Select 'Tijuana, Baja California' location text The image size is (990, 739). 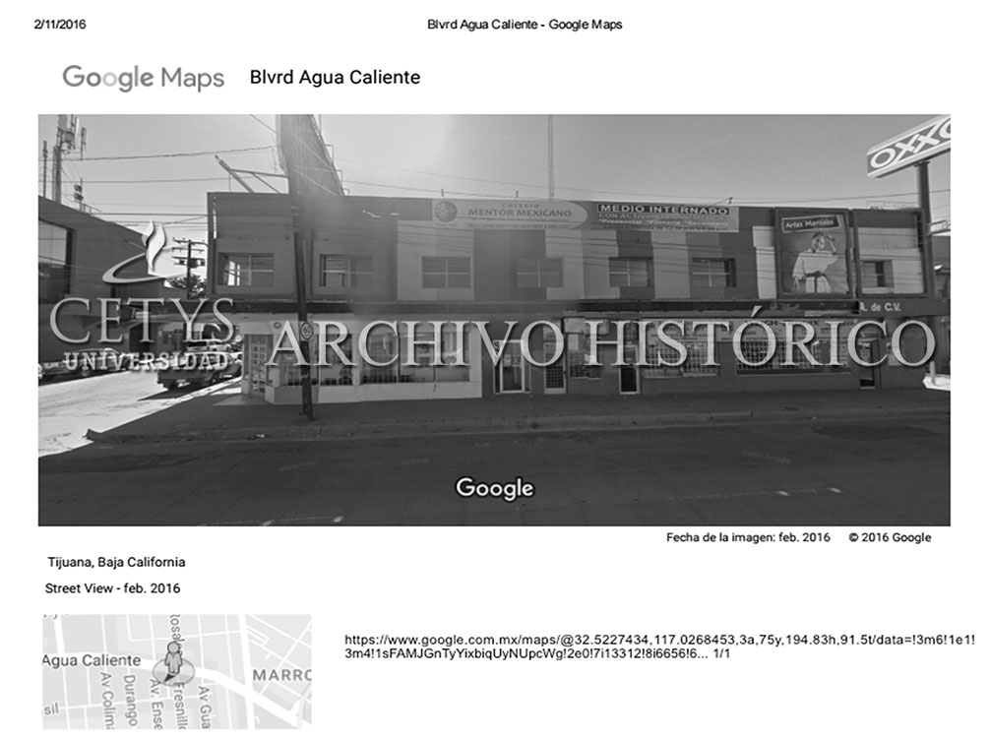(117, 562)
